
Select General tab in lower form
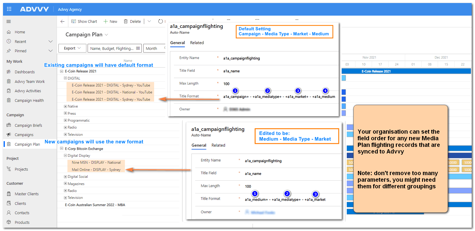tap(199, 145)
